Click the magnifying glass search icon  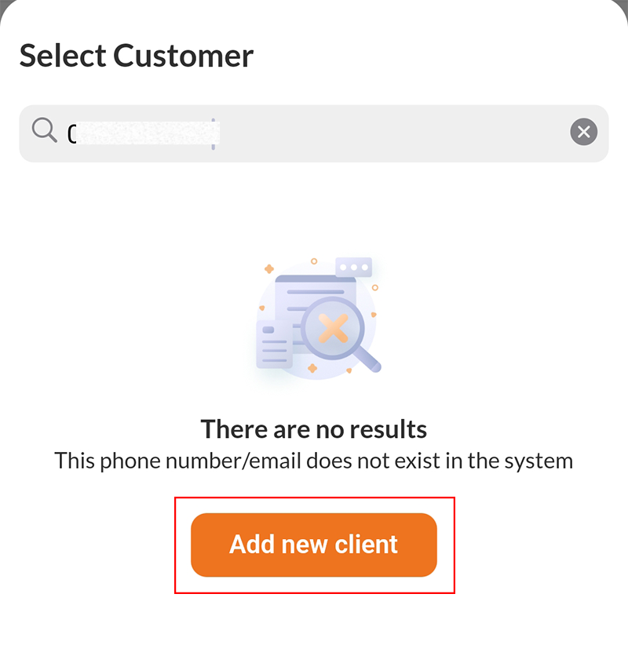tap(44, 131)
